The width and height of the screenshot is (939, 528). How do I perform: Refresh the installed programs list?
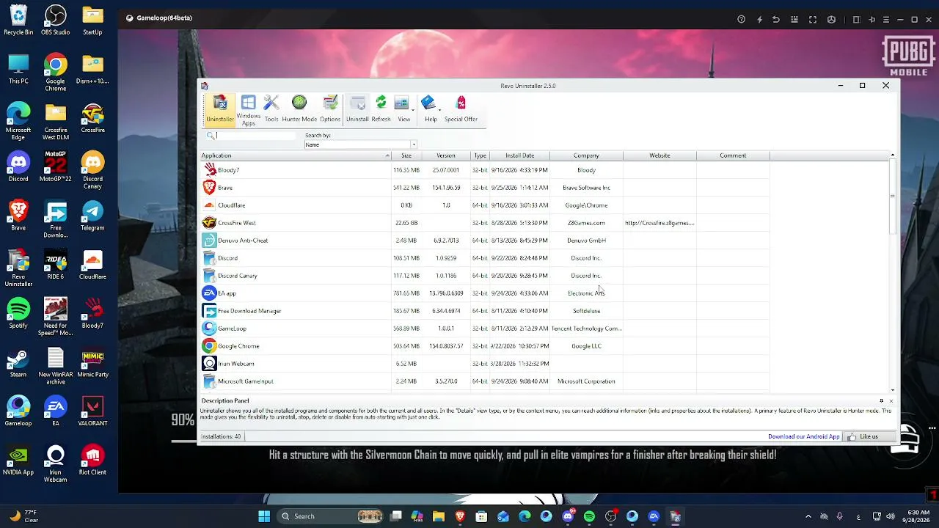click(x=381, y=109)
